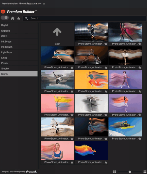Favorite the football player preset star

106,44
